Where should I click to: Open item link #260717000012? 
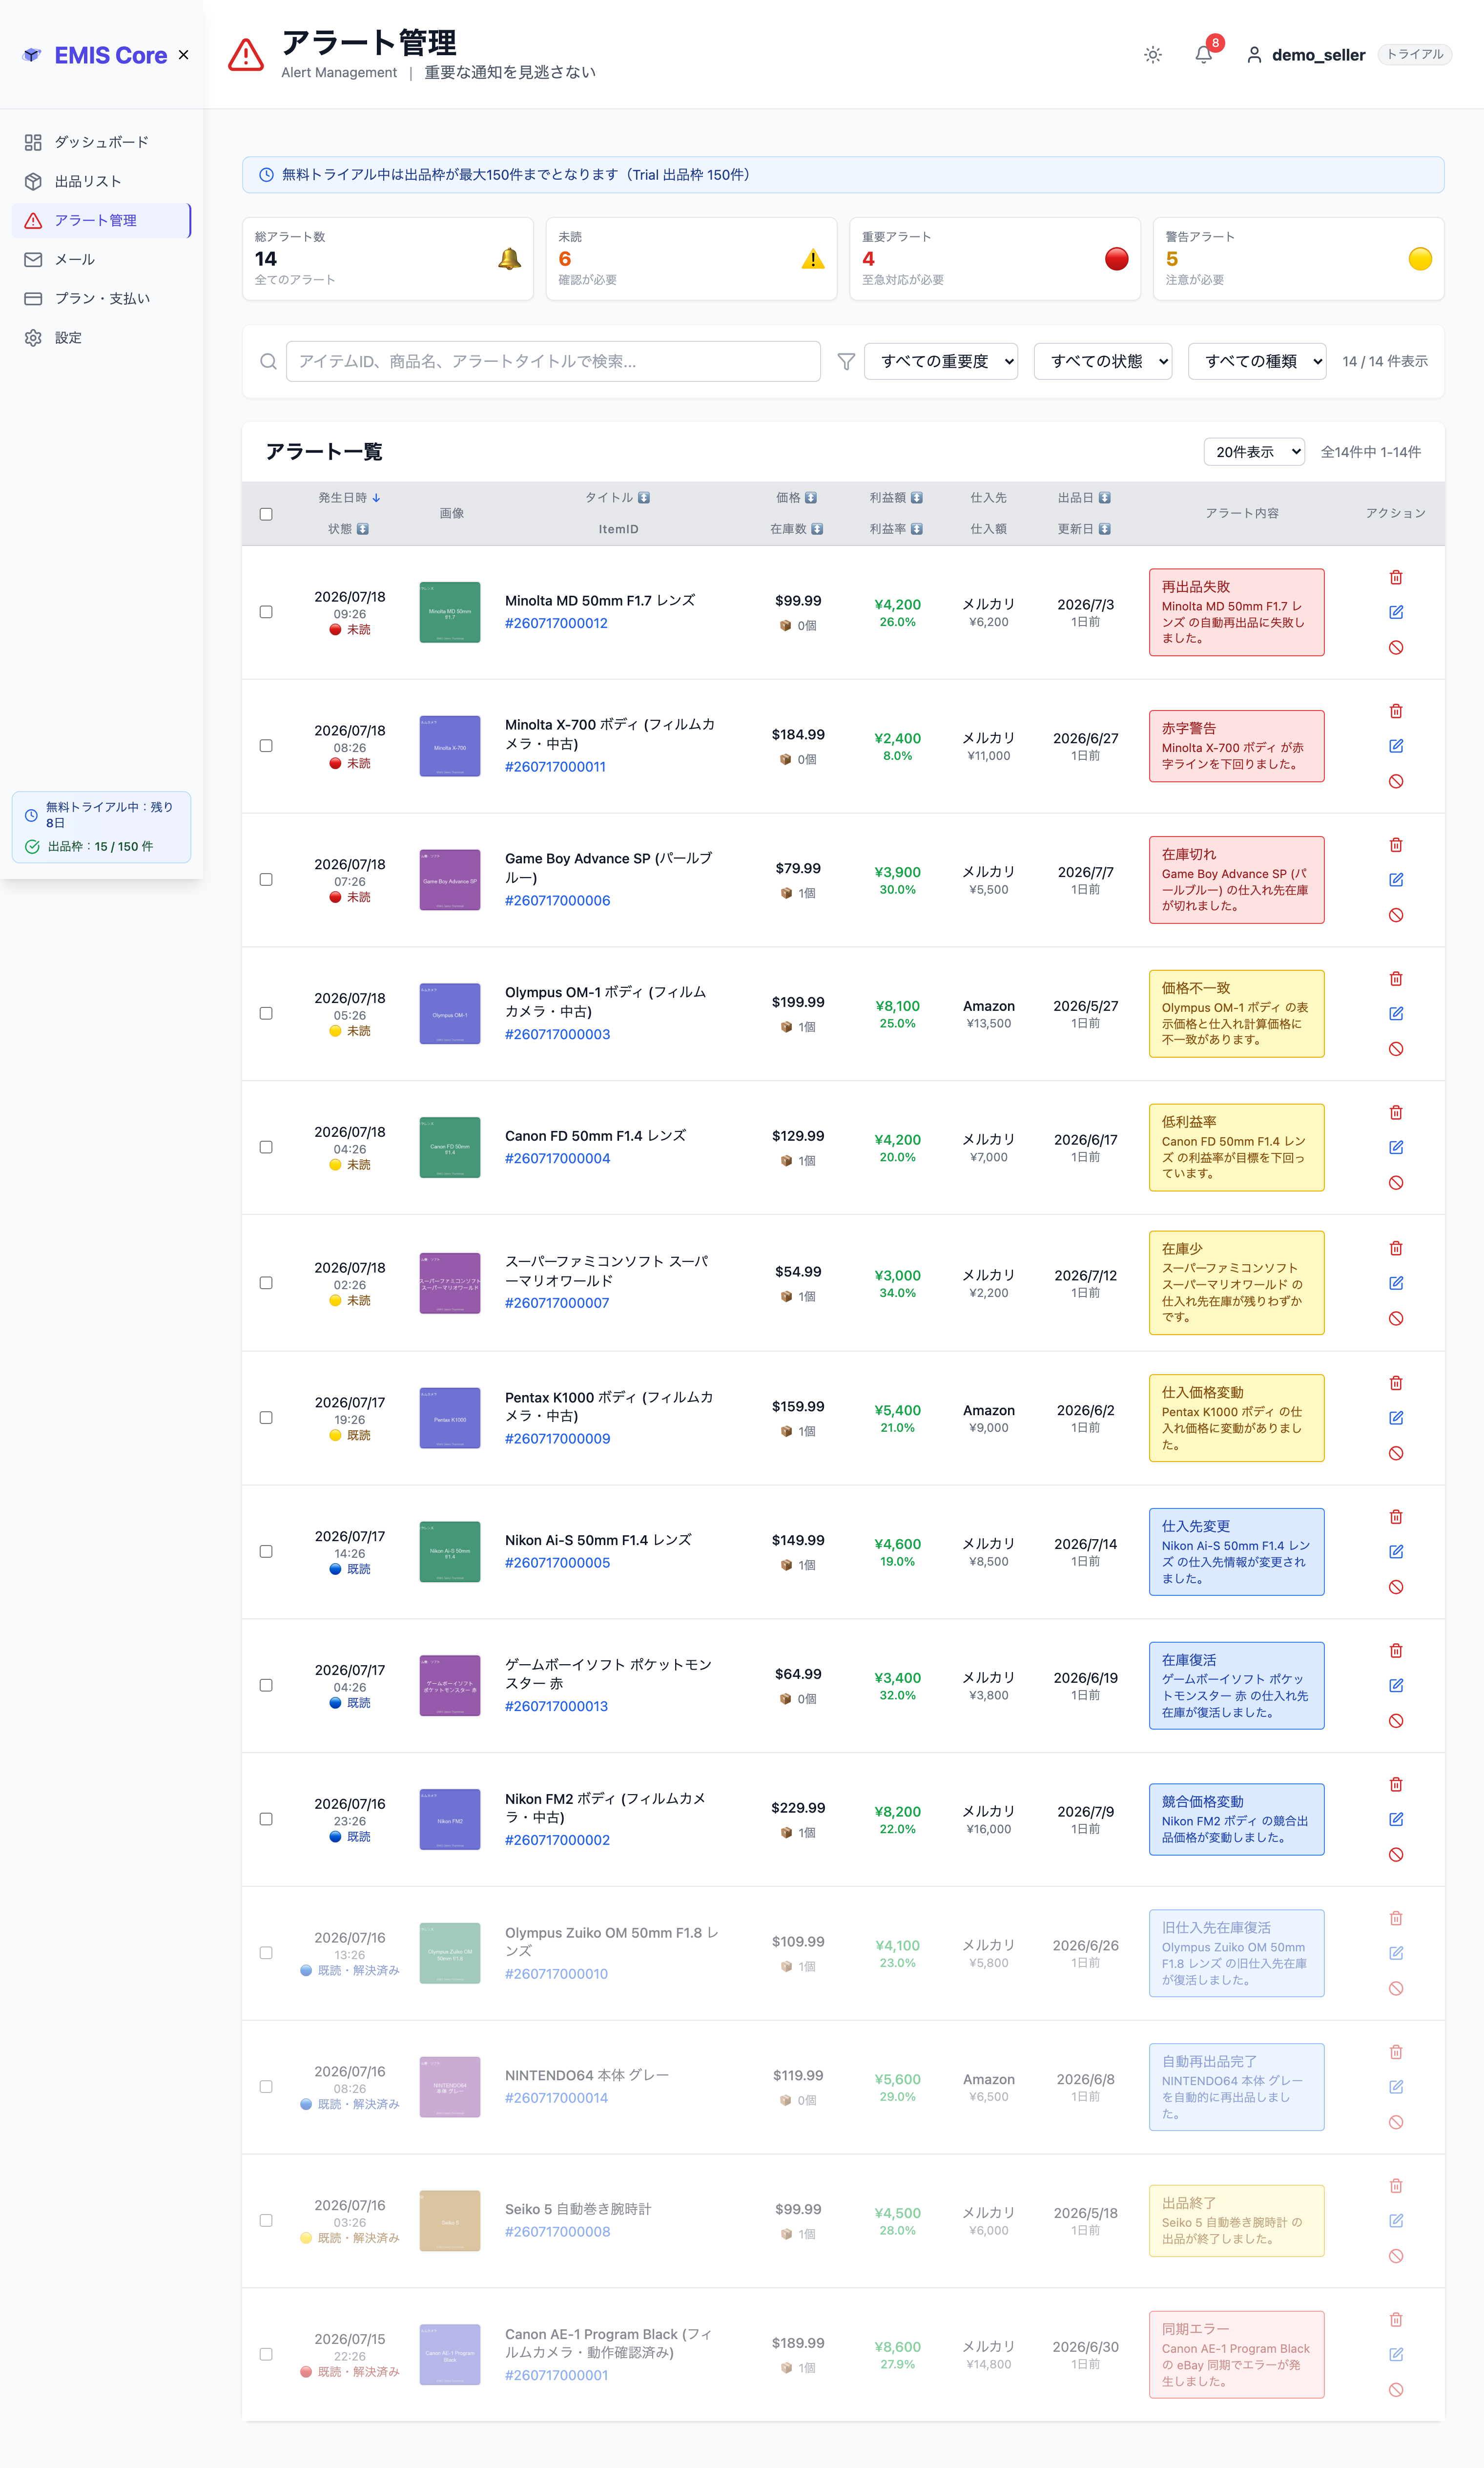(x=556, y=623)
